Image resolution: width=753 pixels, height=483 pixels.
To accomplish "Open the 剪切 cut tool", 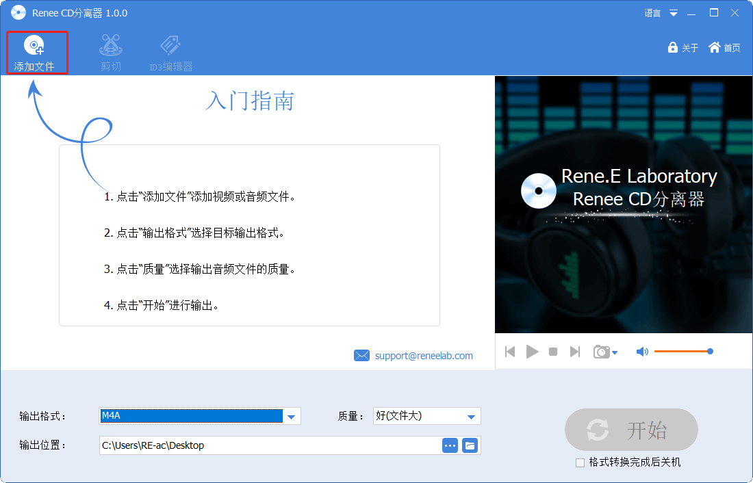I will point(111,53).
